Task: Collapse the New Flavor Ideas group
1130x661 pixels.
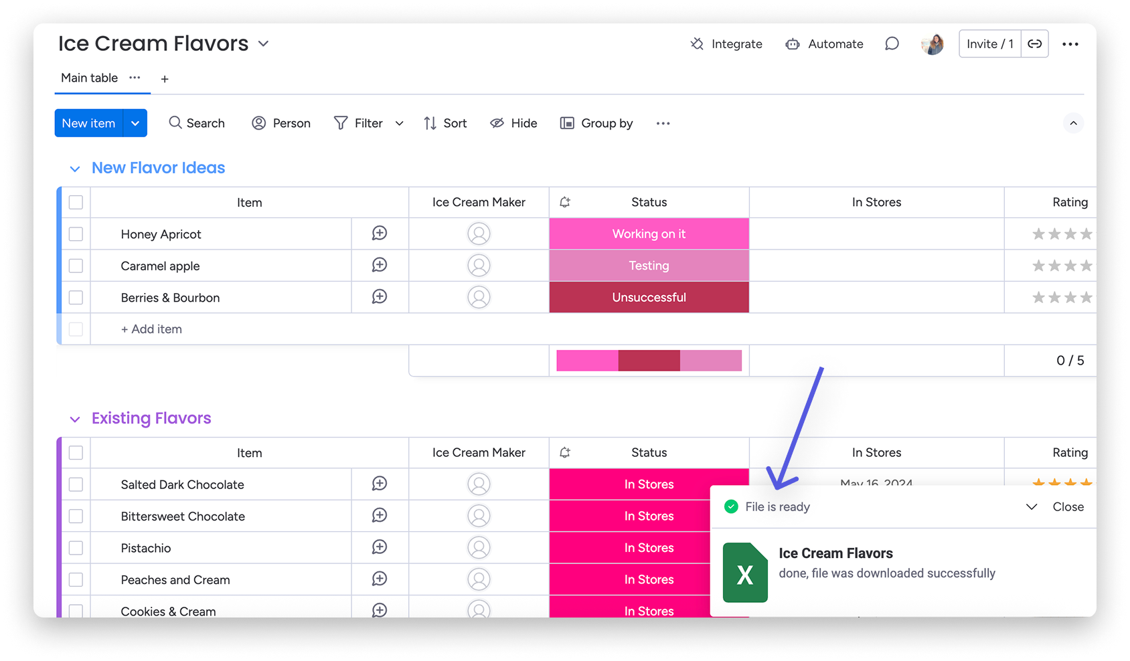Action: pyautogui.click(x=75, y=169)
